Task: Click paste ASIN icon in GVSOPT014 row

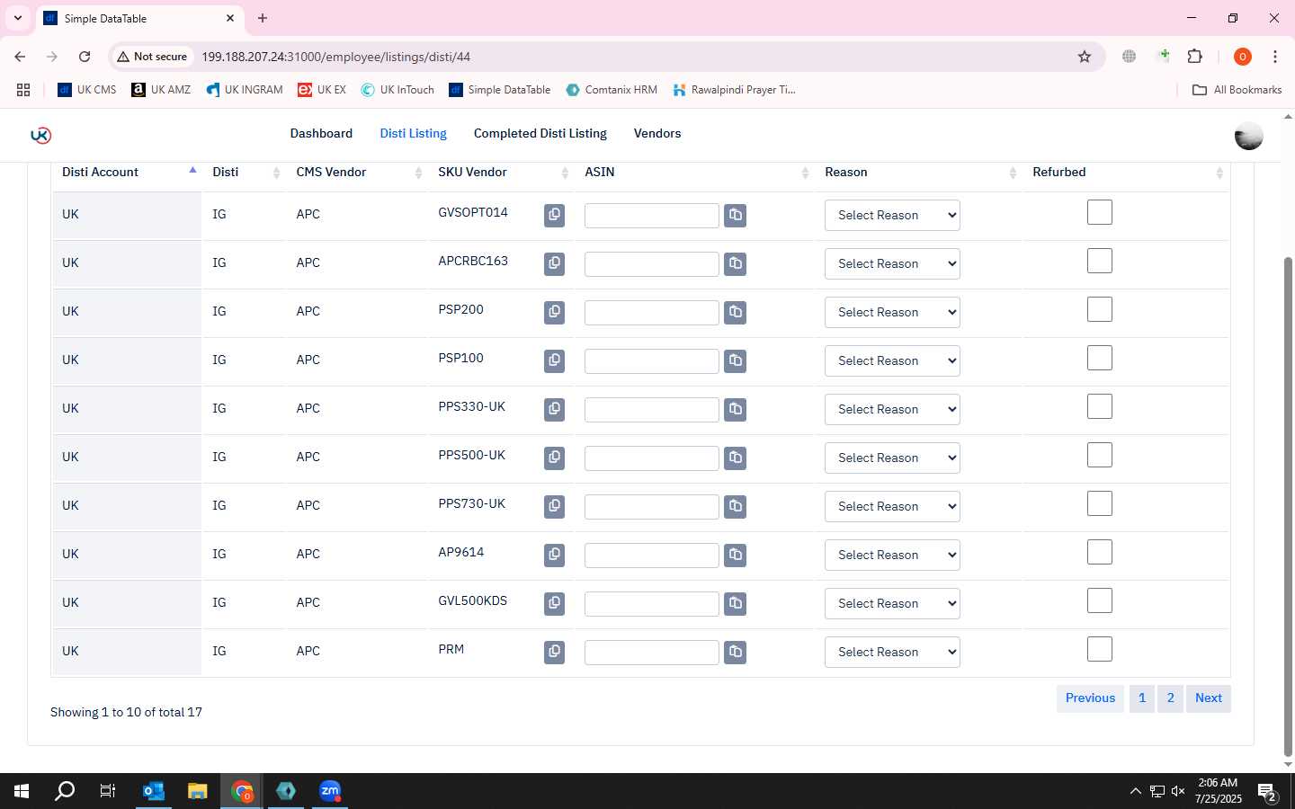Action: 736,215
